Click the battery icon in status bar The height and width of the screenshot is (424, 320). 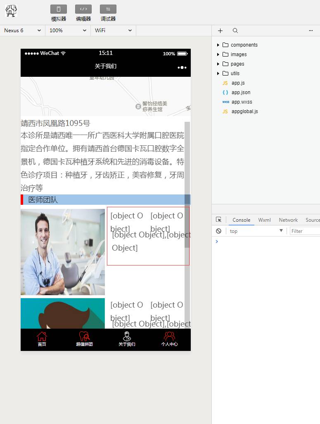[x=183, y=54]
